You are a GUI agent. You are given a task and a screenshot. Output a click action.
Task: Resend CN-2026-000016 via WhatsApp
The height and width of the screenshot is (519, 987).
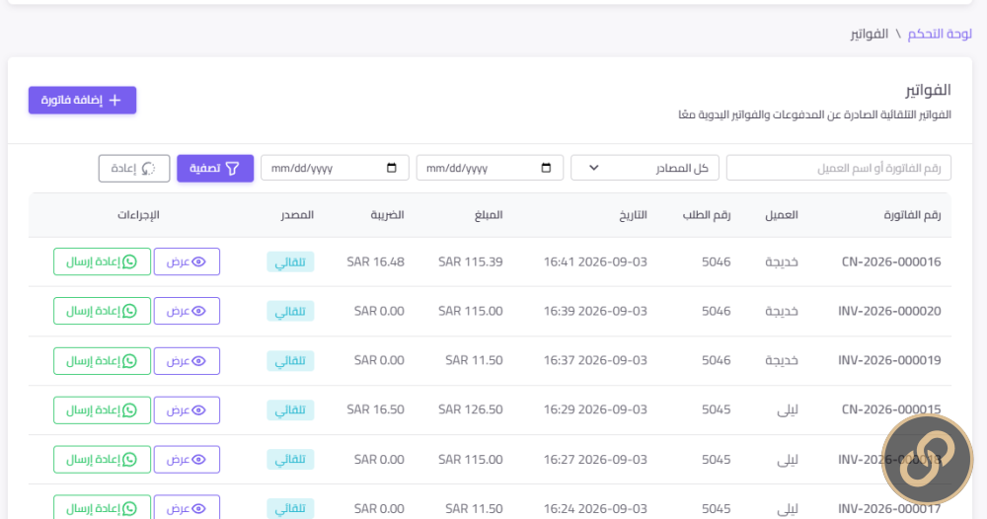click(x=102, y=261)
